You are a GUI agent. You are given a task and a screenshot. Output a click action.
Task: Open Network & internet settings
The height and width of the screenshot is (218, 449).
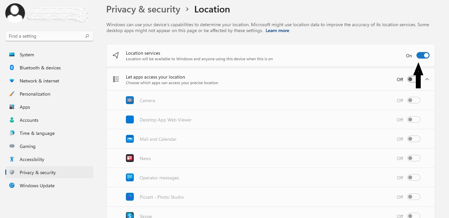pyautogui.click(x=39, y=81)
